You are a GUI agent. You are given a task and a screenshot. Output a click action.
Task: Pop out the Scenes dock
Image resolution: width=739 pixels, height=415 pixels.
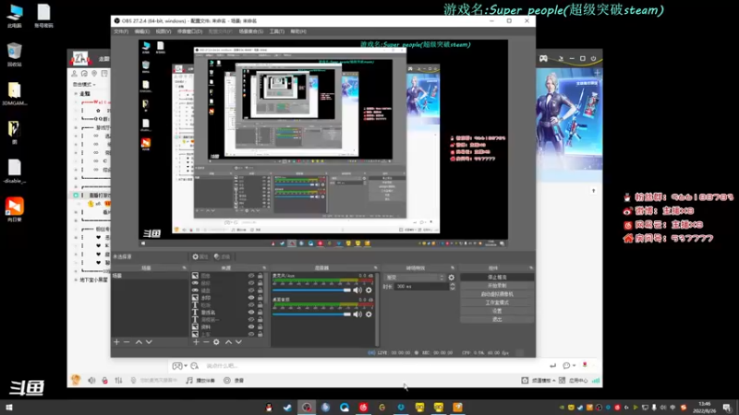click(x=184, y=267)
